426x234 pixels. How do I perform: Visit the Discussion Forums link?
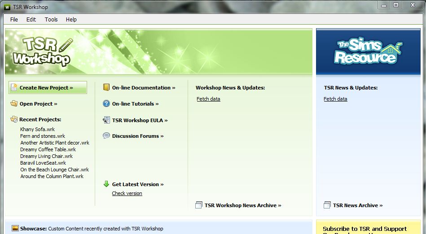click(x=138, y=136)
